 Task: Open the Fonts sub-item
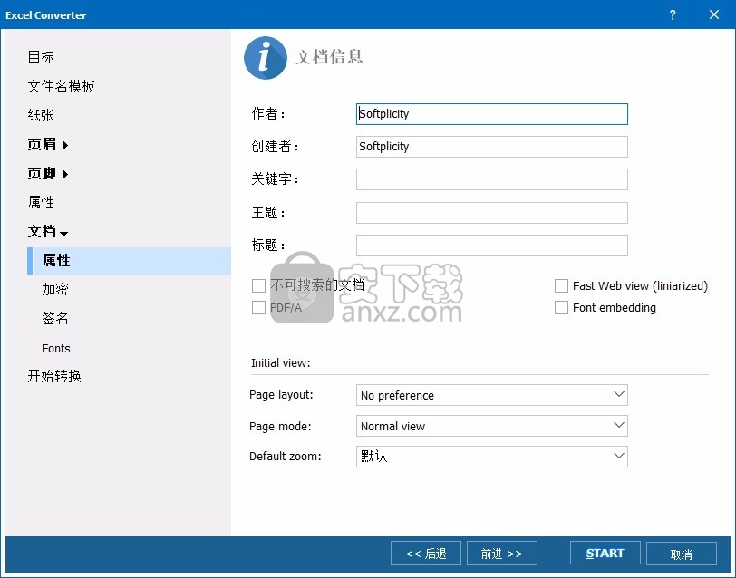pos(56,348)
